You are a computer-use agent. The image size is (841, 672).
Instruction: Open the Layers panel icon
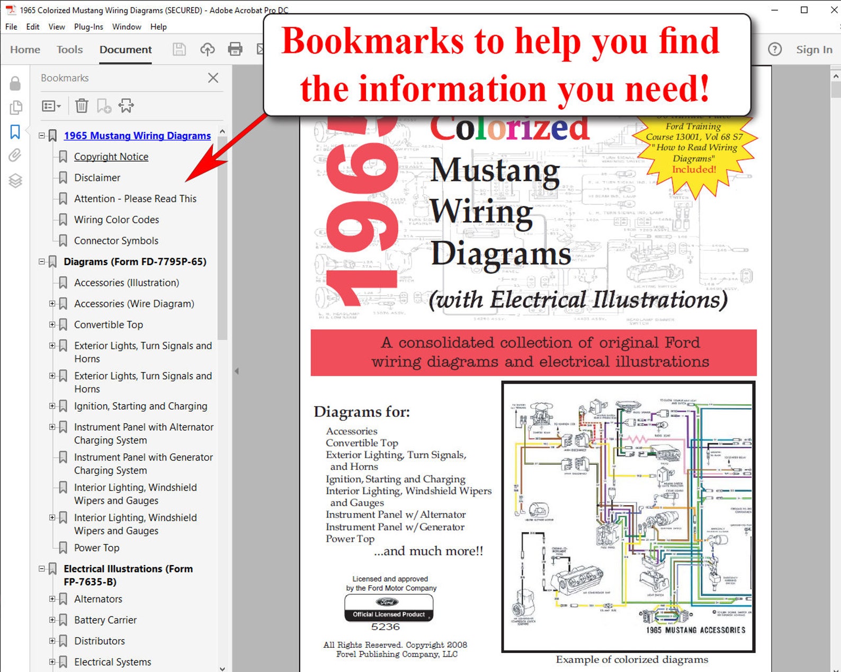[x=15, y=181]
